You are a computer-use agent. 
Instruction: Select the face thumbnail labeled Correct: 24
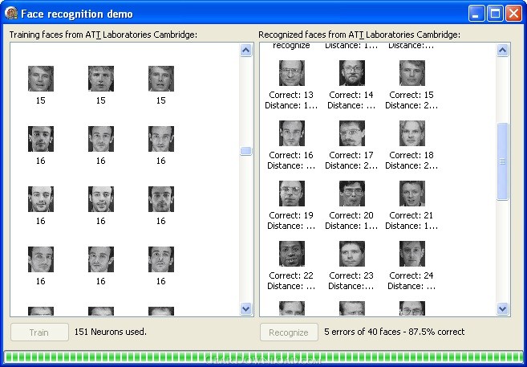pos(412,254)
